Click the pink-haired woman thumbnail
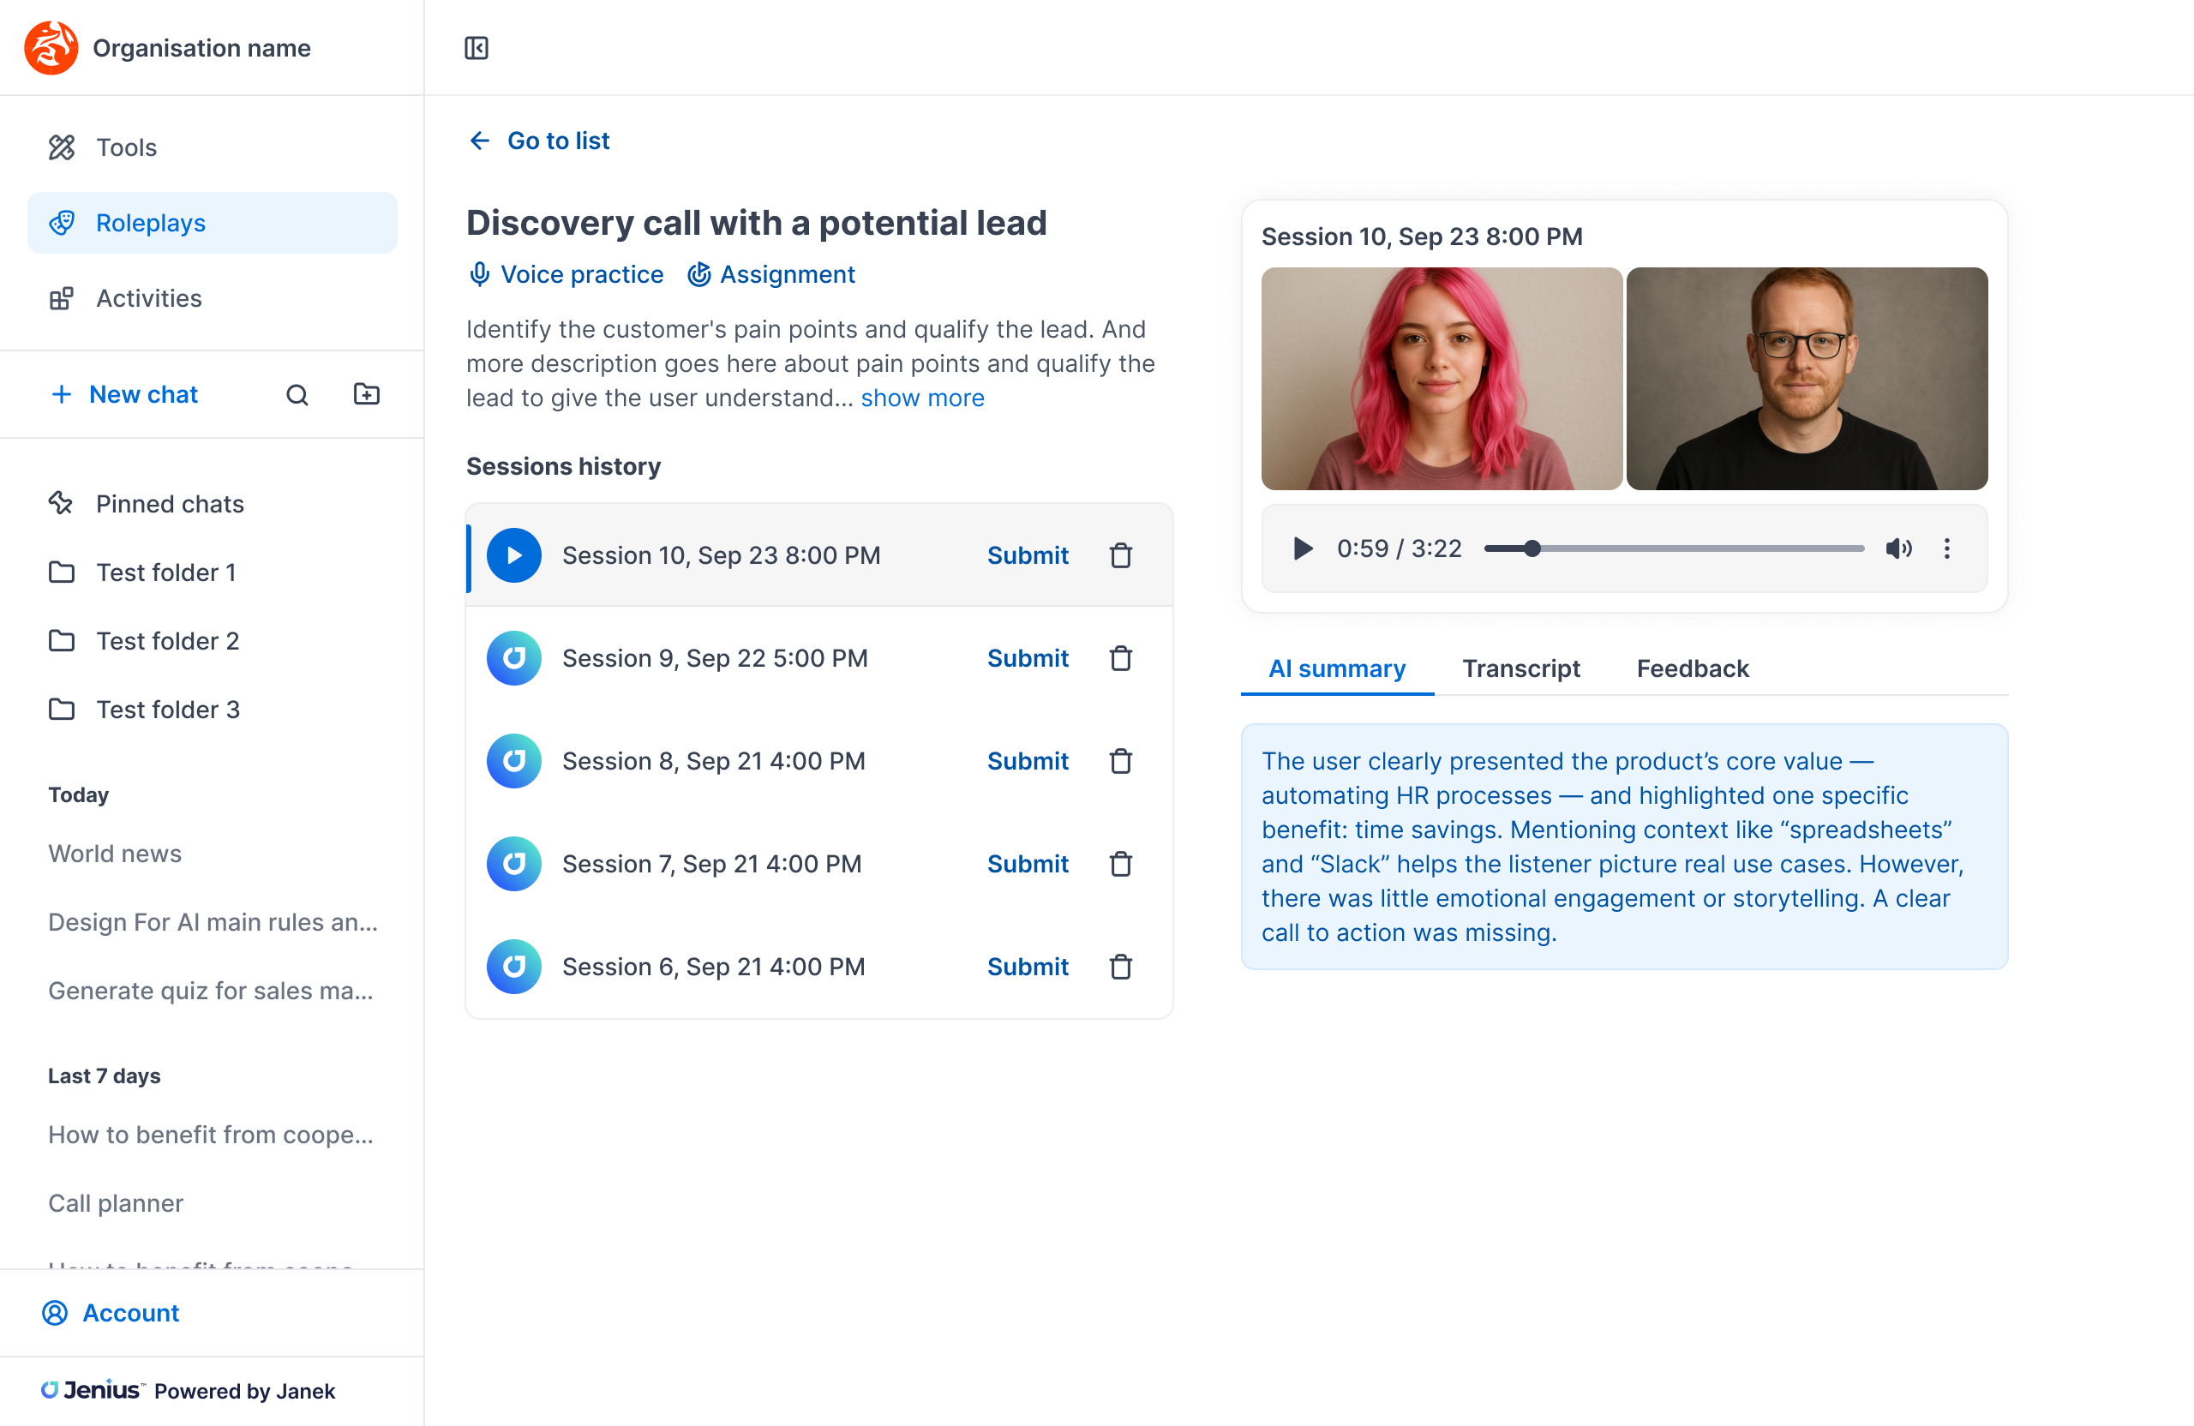This screenshot has height=1426, width=2194. click(x=1441, y=379)
